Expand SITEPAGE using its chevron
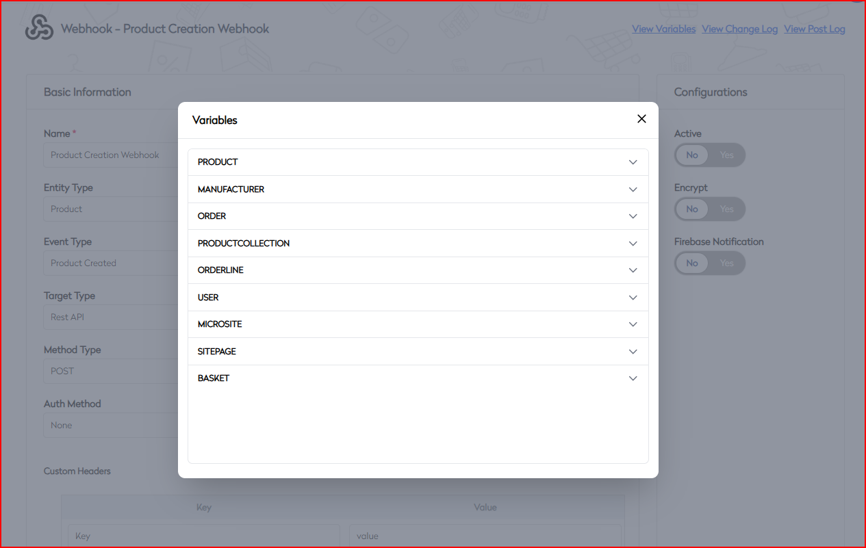Image resolution: width=866 pixels, height=548 pixels. 633,352
